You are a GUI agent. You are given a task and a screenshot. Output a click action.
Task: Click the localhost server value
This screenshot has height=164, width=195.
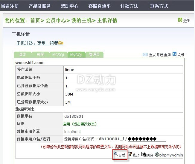[72, 132]
